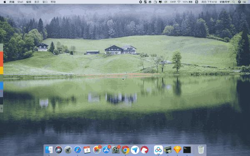The width and height of the screenshot is (250, 156).
Task: Click the printer-shaped menu bar icon
Action: click(150, 2)
